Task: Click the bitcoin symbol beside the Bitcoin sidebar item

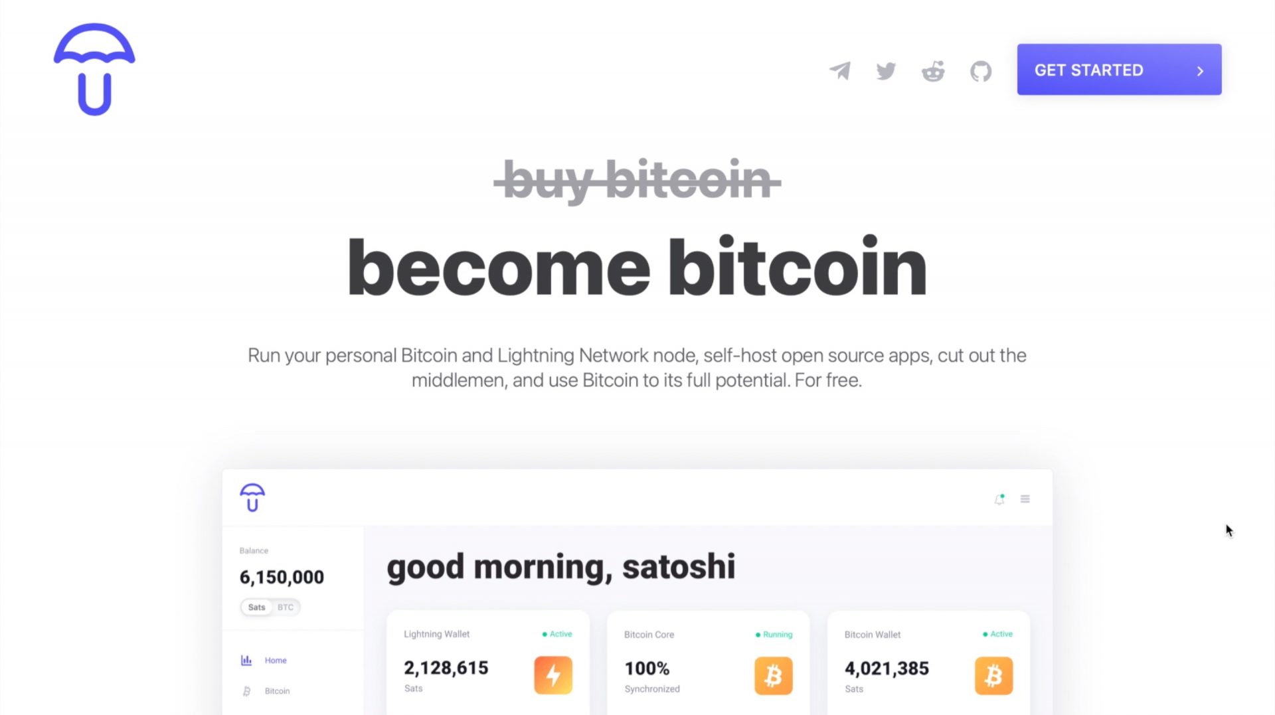Action: coord(246,690)
